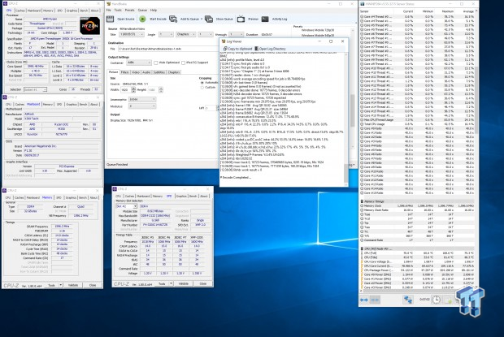Click the HWiNFO horizontal scrollbar

pyautogui.click(x=418, y=291)
